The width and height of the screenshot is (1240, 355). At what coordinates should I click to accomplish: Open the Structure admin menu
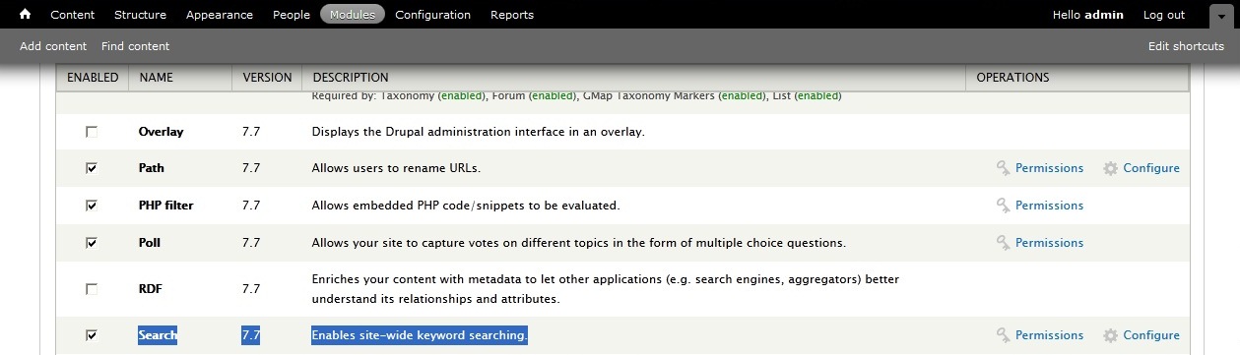(x=140, y=15)
